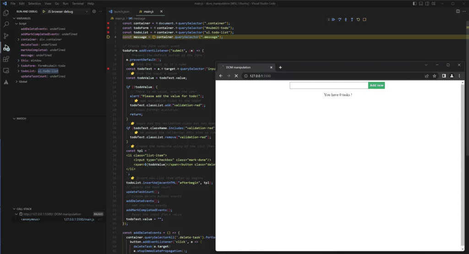Customize layout in the VS Code title bar
Viewport: 469px width, 254px height.
(x=433, y=4)
